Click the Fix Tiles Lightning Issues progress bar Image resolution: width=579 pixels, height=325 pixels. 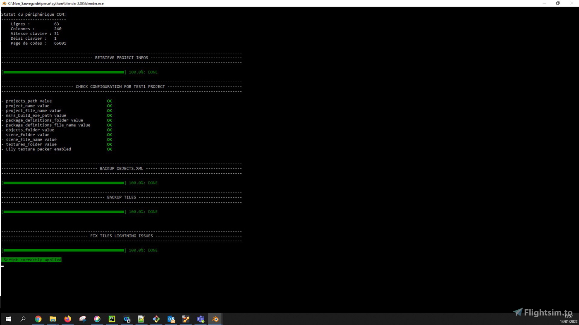64,251
